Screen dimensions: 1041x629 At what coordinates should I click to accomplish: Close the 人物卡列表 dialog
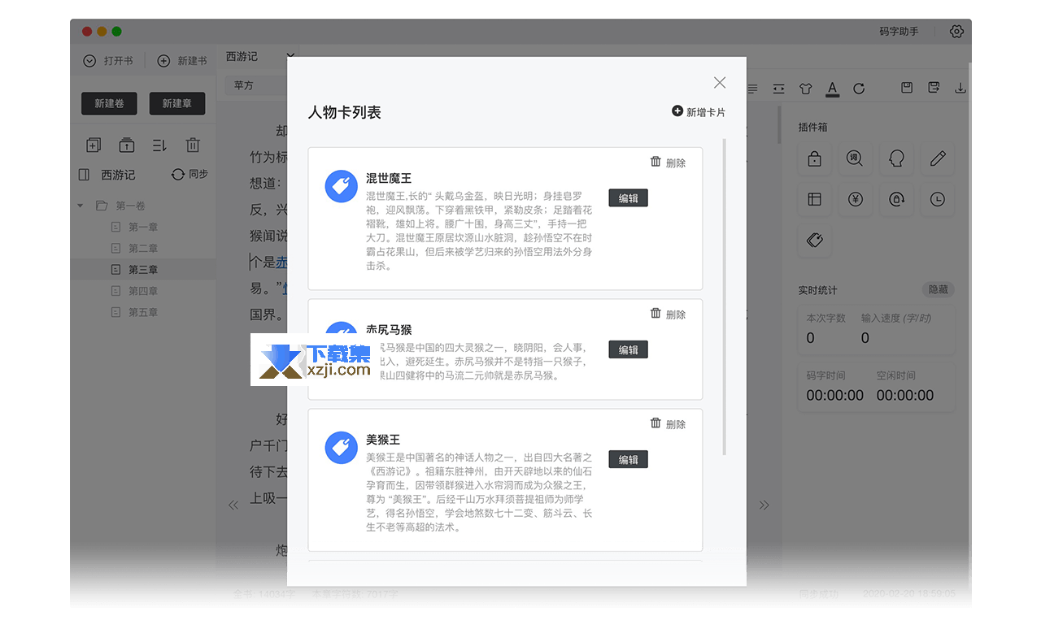tap(719, 82)
